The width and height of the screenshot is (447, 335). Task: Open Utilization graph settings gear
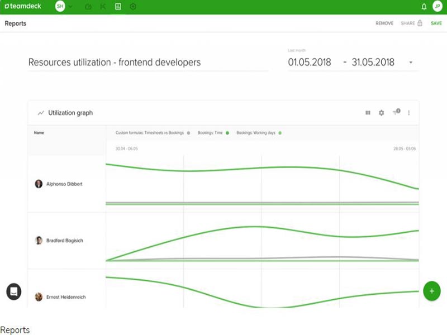(382, 113)
